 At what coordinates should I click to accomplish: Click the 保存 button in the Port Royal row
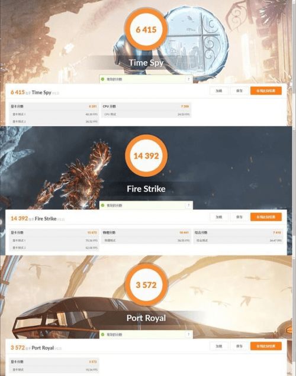(x=239, y=346)
